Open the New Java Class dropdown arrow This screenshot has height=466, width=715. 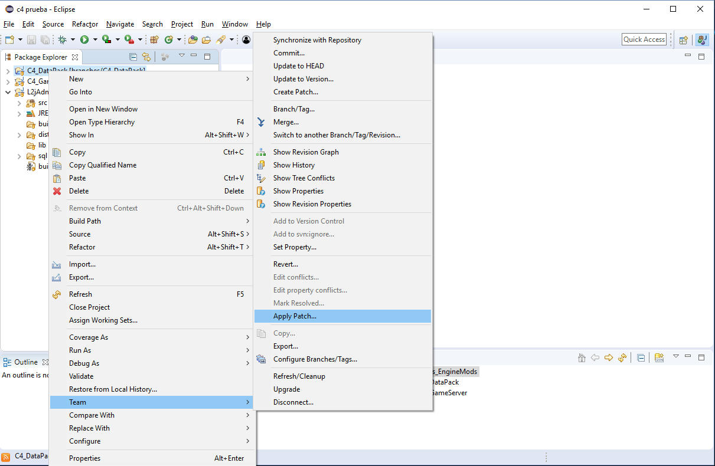pos(179,40)
